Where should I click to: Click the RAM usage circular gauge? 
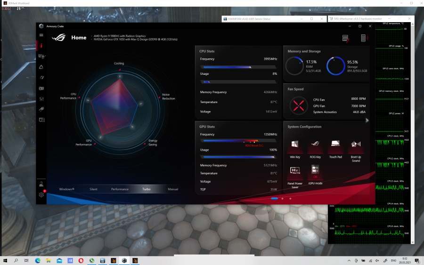(294, 65)
